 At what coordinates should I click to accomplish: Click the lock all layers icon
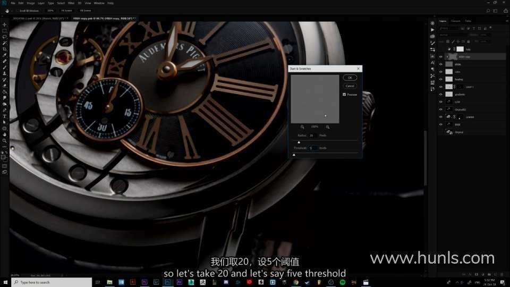click(x=469, y=41)
